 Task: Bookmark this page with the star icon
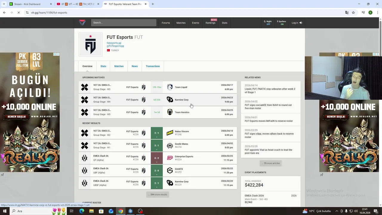[x=353, y=13]
